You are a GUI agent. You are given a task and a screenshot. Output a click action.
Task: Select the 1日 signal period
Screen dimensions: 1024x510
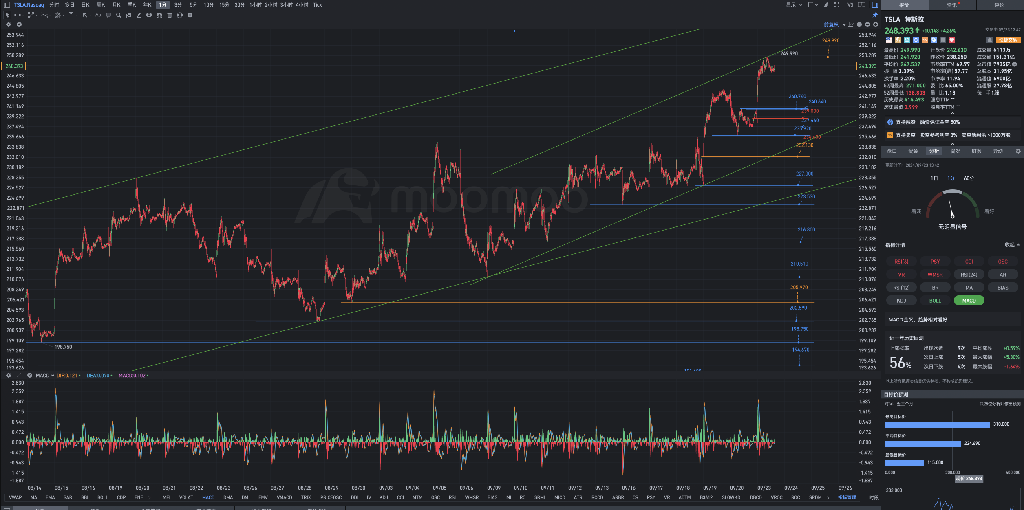[934, 178]
